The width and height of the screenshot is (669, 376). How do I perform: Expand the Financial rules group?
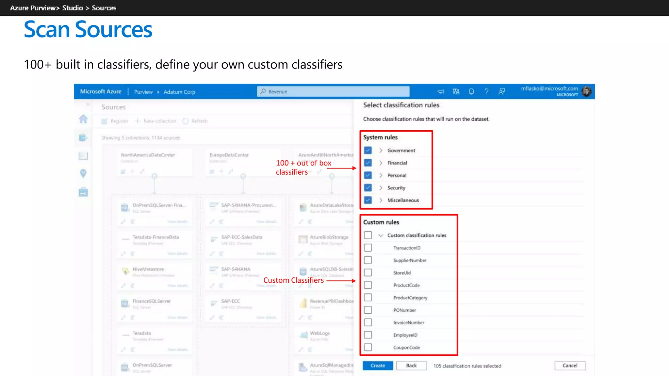tap(381, 163)
